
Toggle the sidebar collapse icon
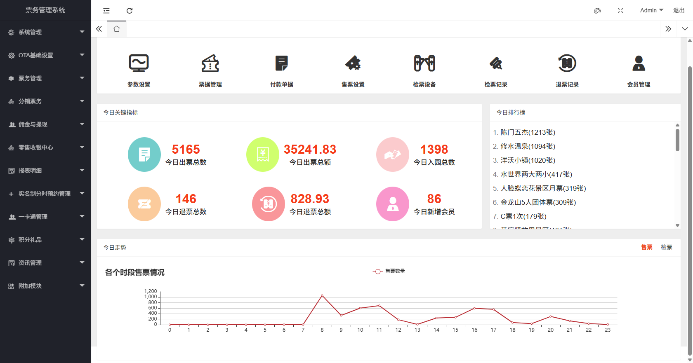click(106, 11)
